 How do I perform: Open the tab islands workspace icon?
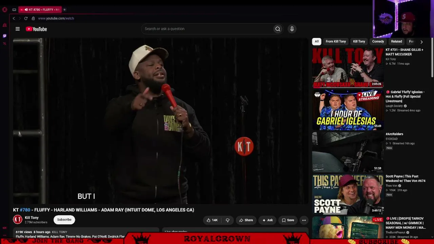pos(14,9)
